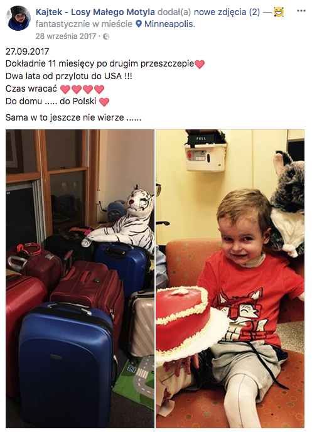This screenshot has width=312, height=432.
Task: Open the Kajtek - Losy Małego Motyla page link
Action: 95,12
